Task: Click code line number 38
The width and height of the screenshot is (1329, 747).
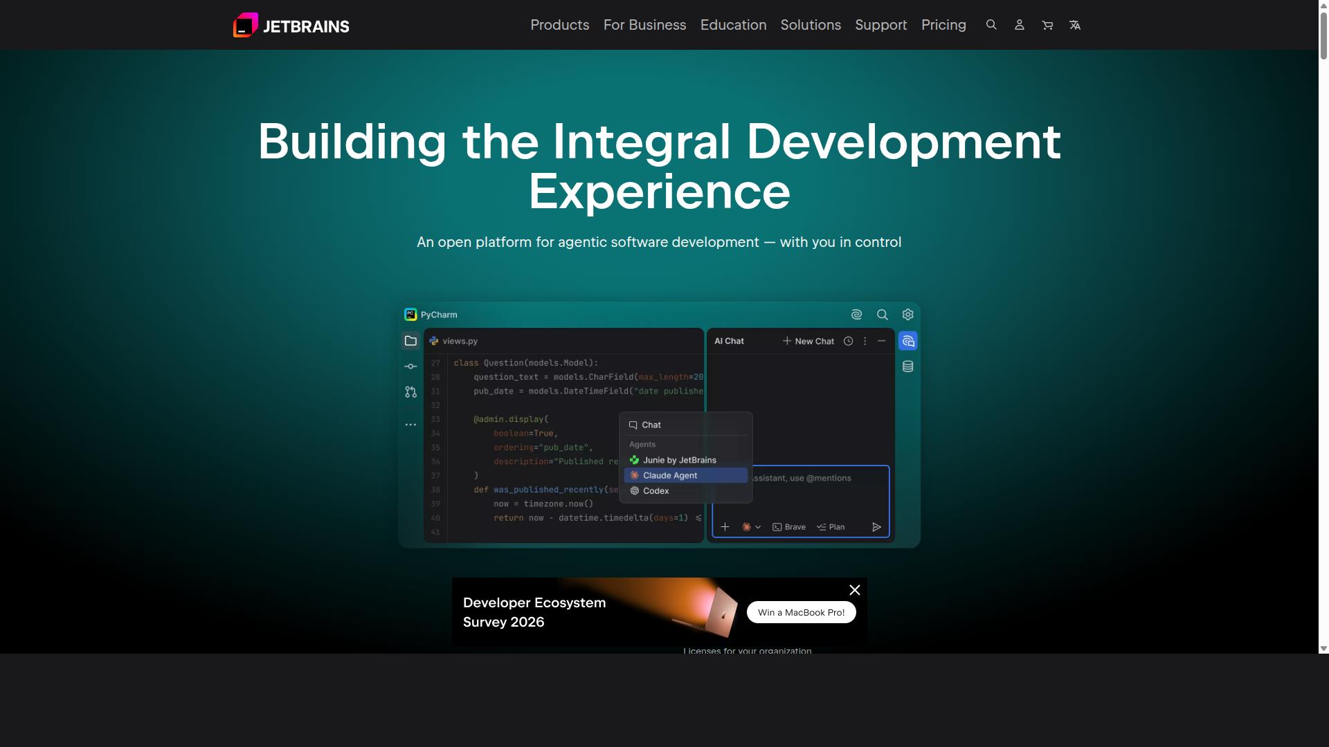Action: [435, 490]
